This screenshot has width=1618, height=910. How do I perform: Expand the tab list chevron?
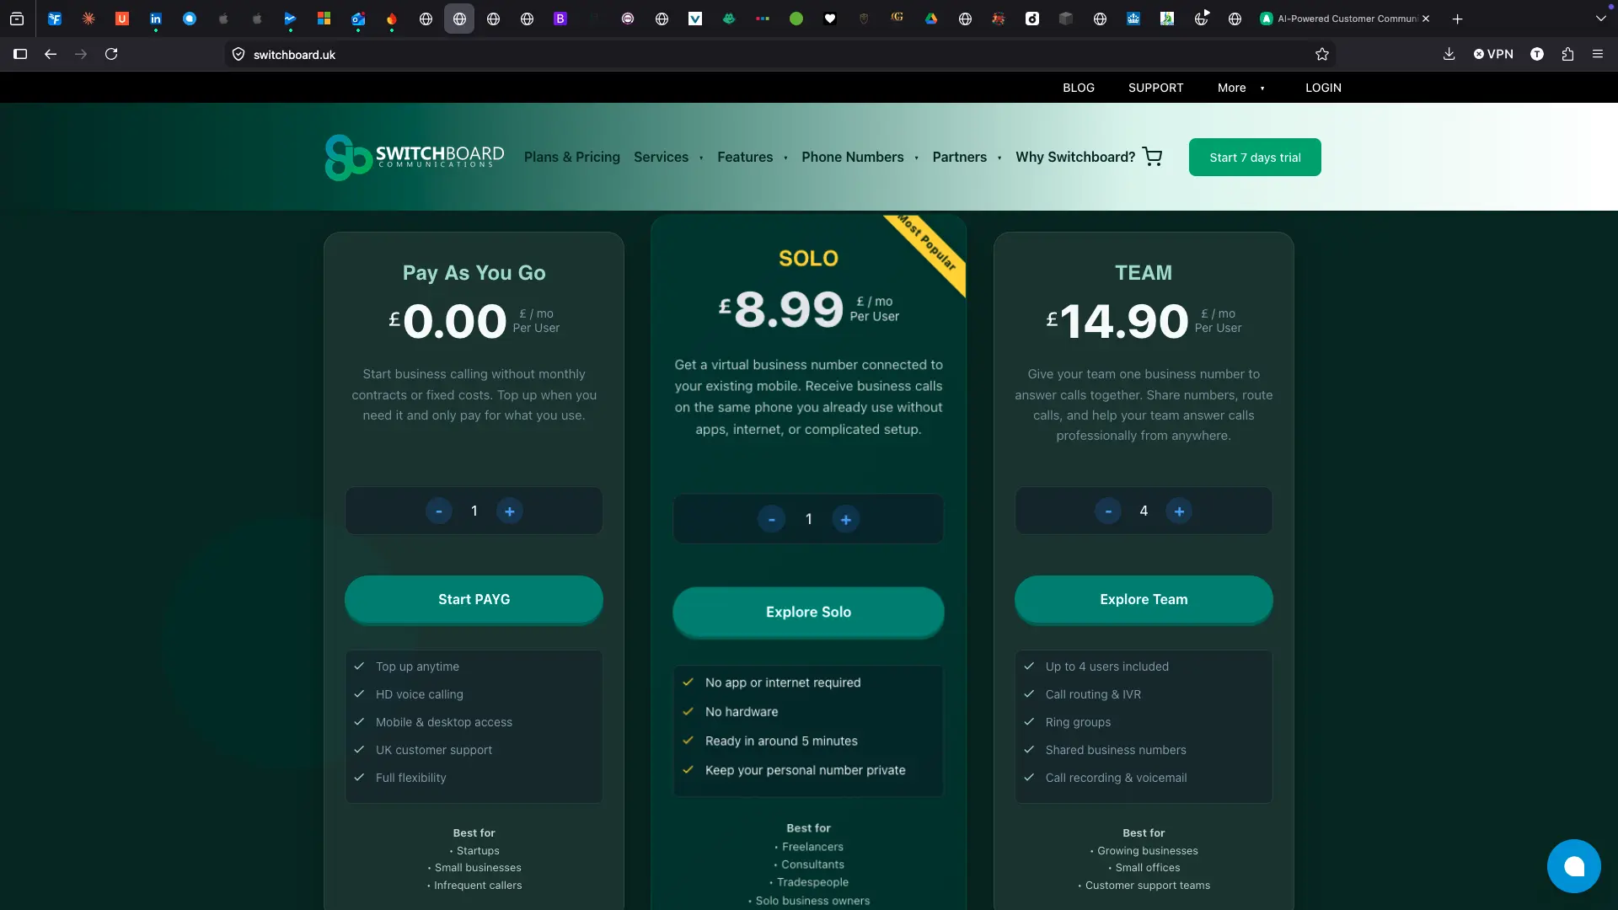click(x=1600, y=19)
